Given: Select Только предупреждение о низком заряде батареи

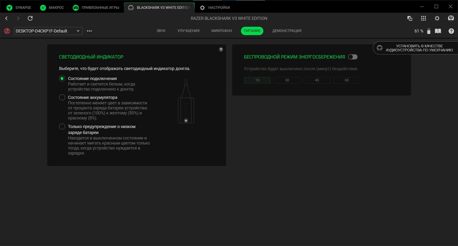Looking at the screenshot, I should click(x=62, y=126).
